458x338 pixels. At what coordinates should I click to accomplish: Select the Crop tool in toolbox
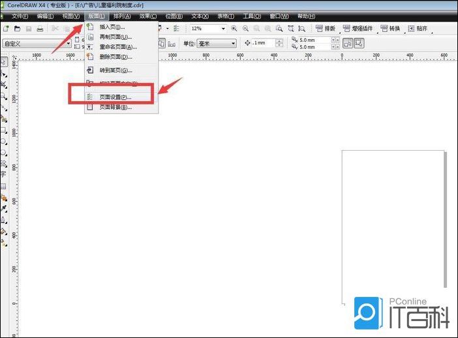(x=4, y=85)
